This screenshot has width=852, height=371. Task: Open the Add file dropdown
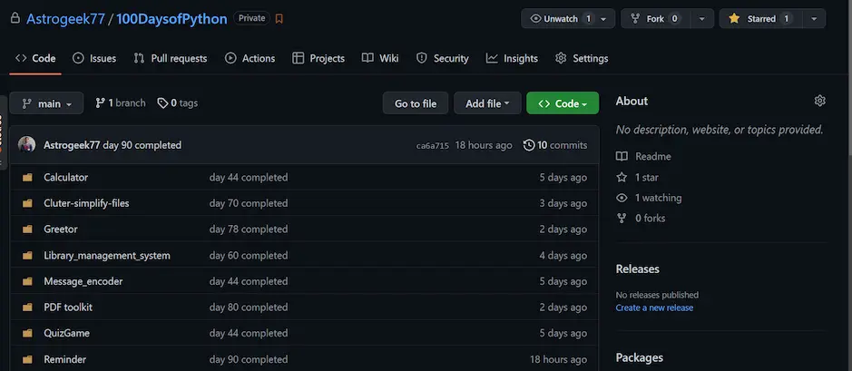[x=487, y=103]
